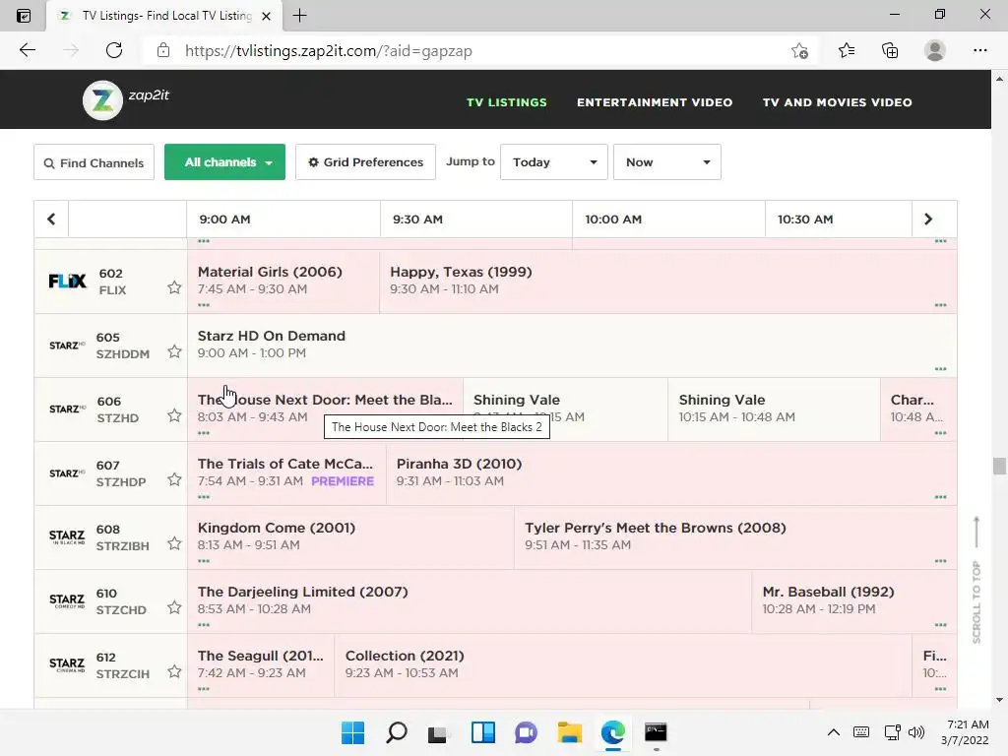Favorite the 607 STZHDP channel star
The image size is (1008, 756).
174,479
